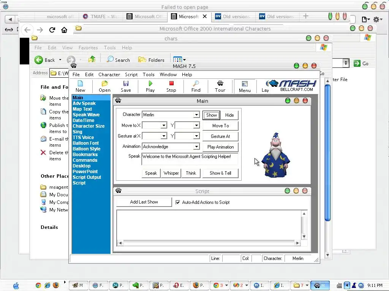Expand the Move to Y dropdown

click(196, 125)
